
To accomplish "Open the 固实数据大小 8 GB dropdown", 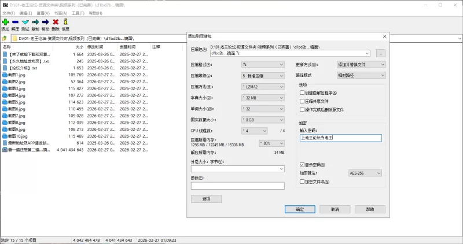I will point(263,120).
